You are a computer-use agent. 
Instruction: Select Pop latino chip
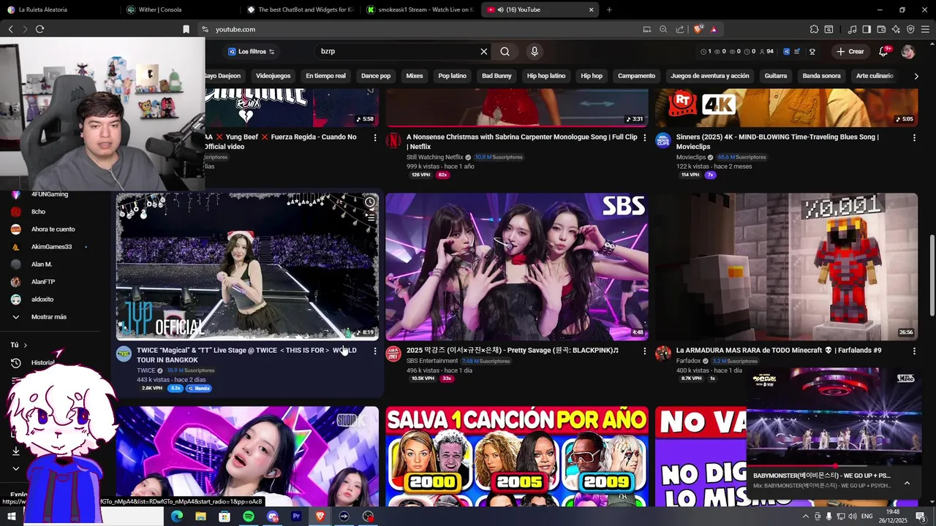[x=453, y=76]
